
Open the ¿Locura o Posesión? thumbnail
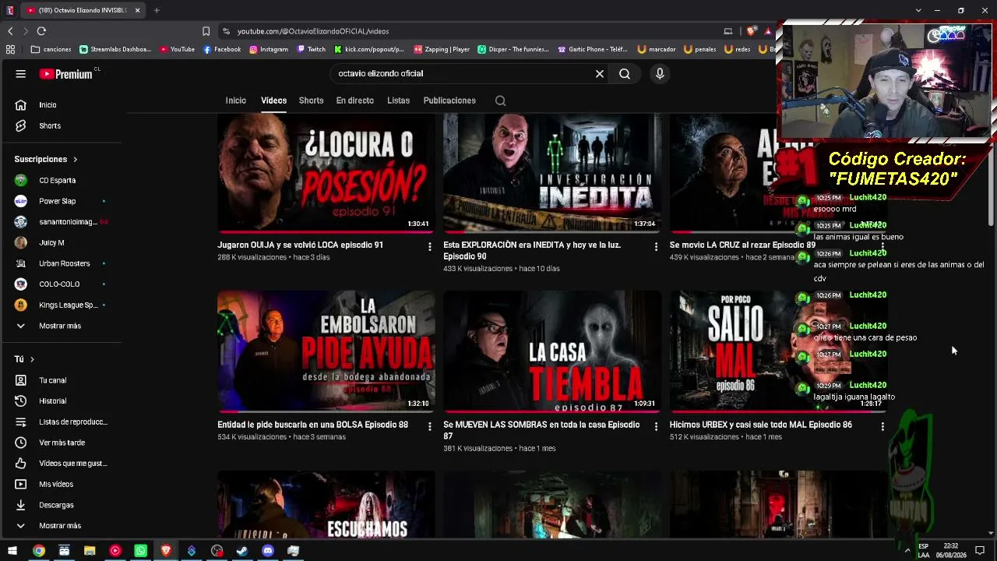pos(326,172)
